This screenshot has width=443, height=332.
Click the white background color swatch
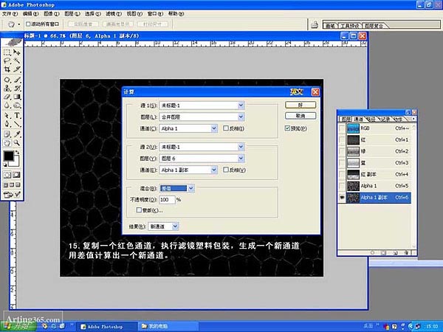17,163
